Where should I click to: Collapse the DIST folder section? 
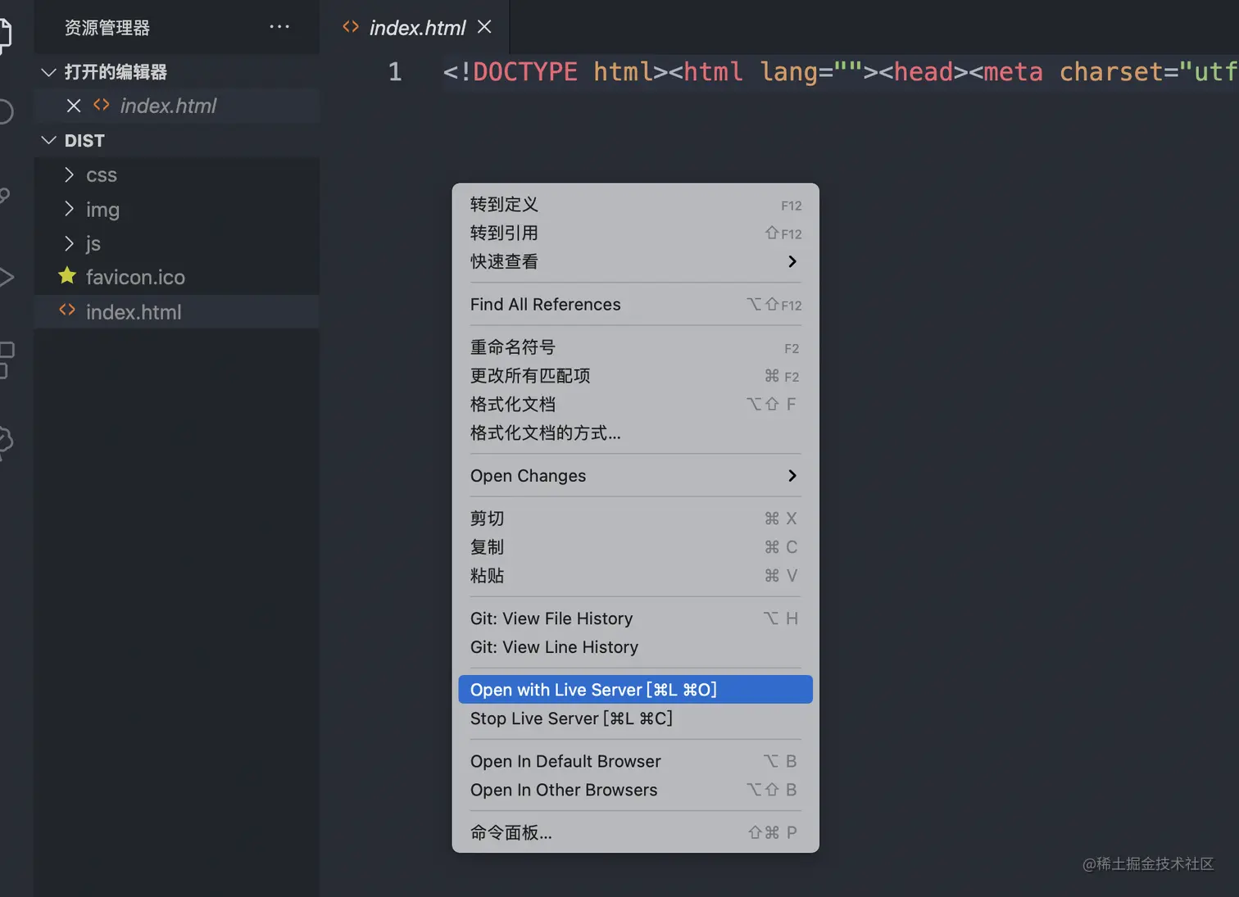(x=48, y=141)
